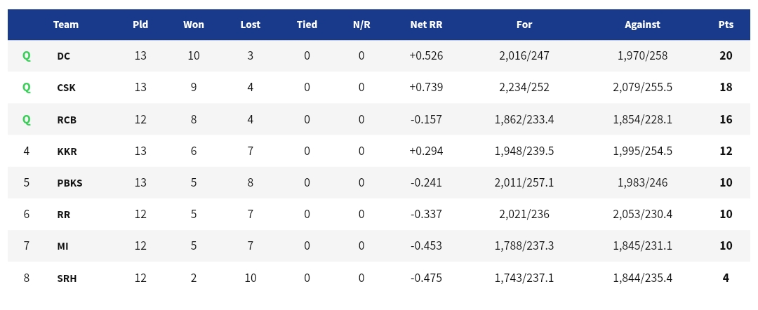Click the green Q icon beside CSK

26,88
